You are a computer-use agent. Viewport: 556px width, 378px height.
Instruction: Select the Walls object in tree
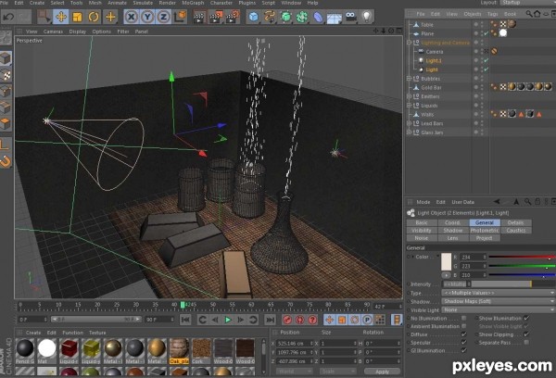427,115
